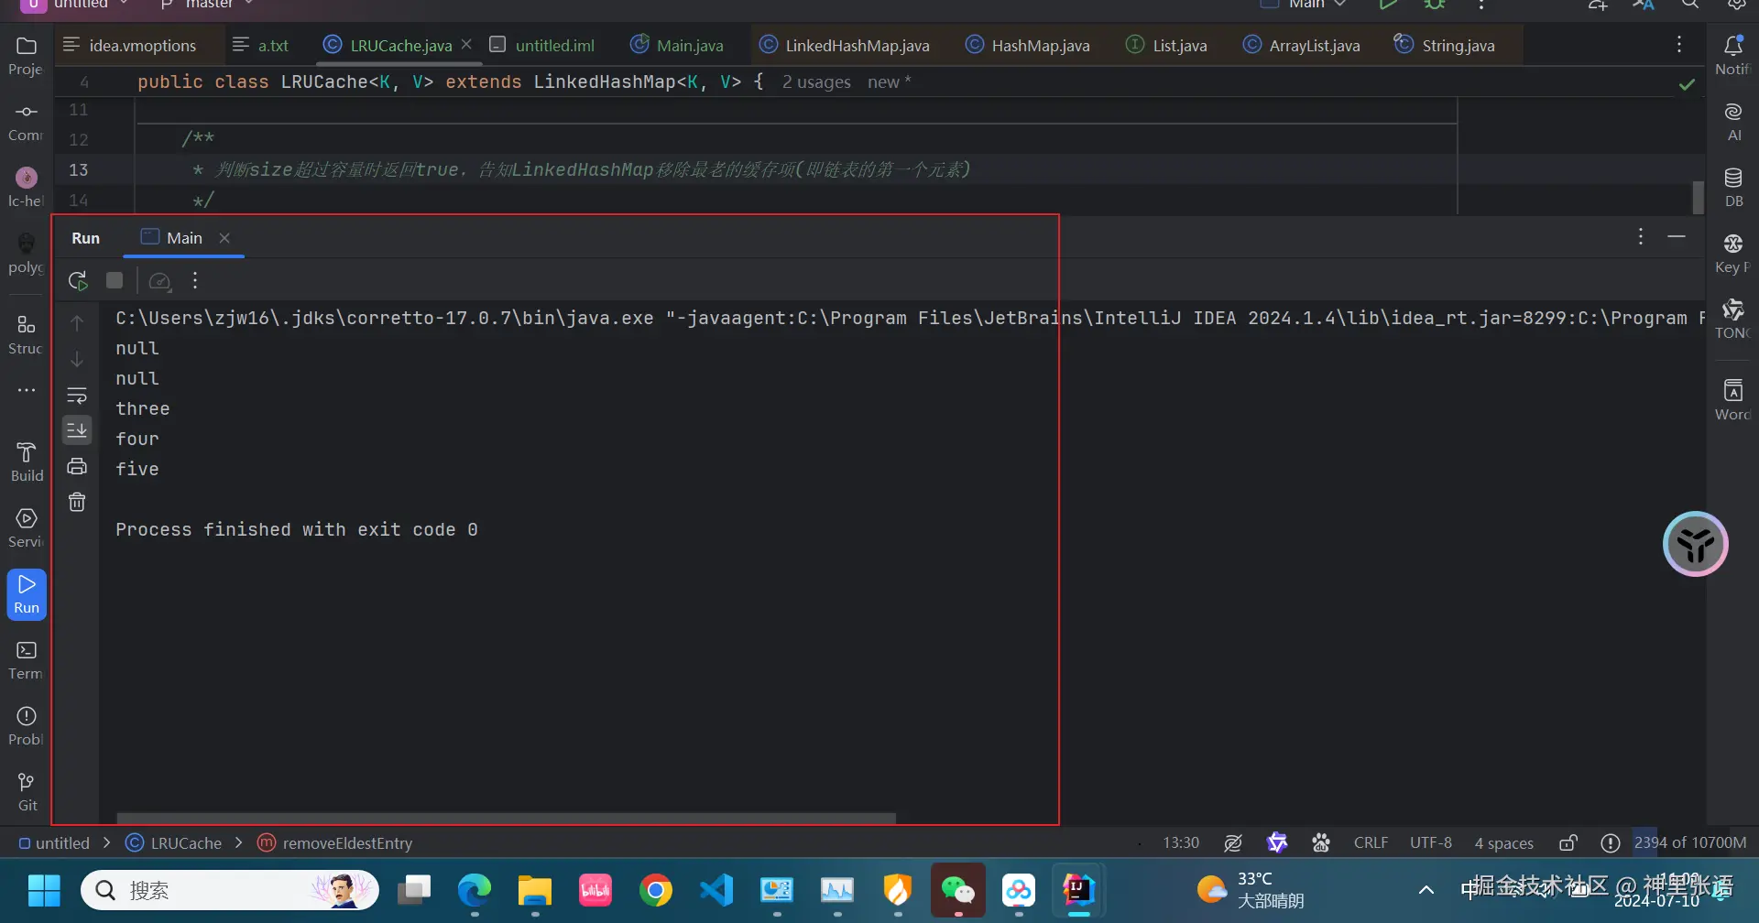Open editor tabs options menu
This screenshot has height=923, width=1759.
tap(1678, 45)
